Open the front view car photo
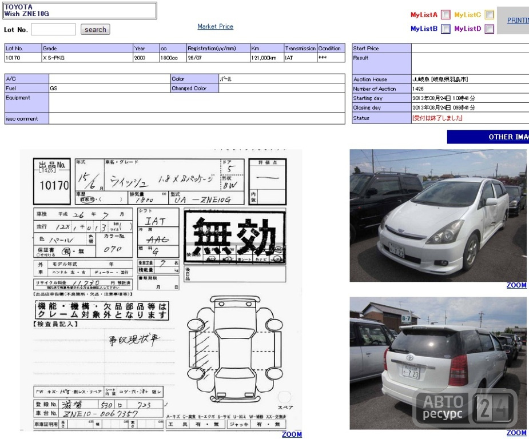529x439 pixels. tap(438, 215)
